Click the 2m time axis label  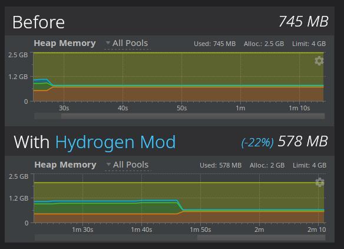tap(259, 230)
